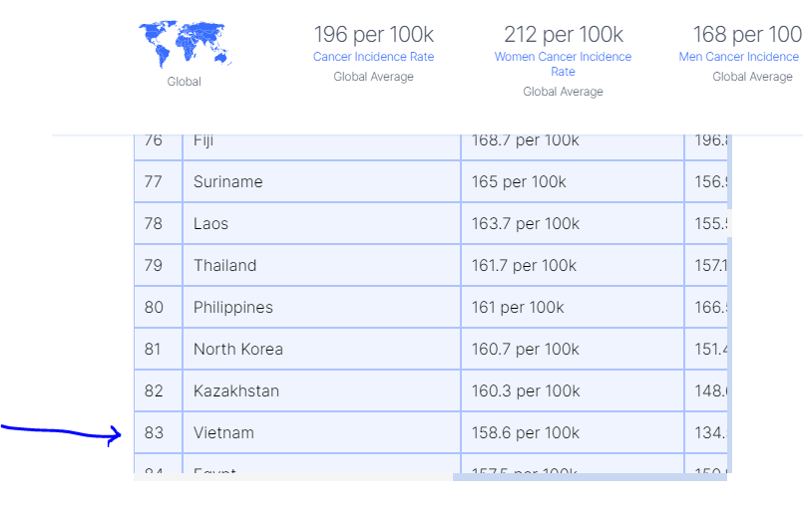Select the Suriname country cell

(x=227, y=181)
